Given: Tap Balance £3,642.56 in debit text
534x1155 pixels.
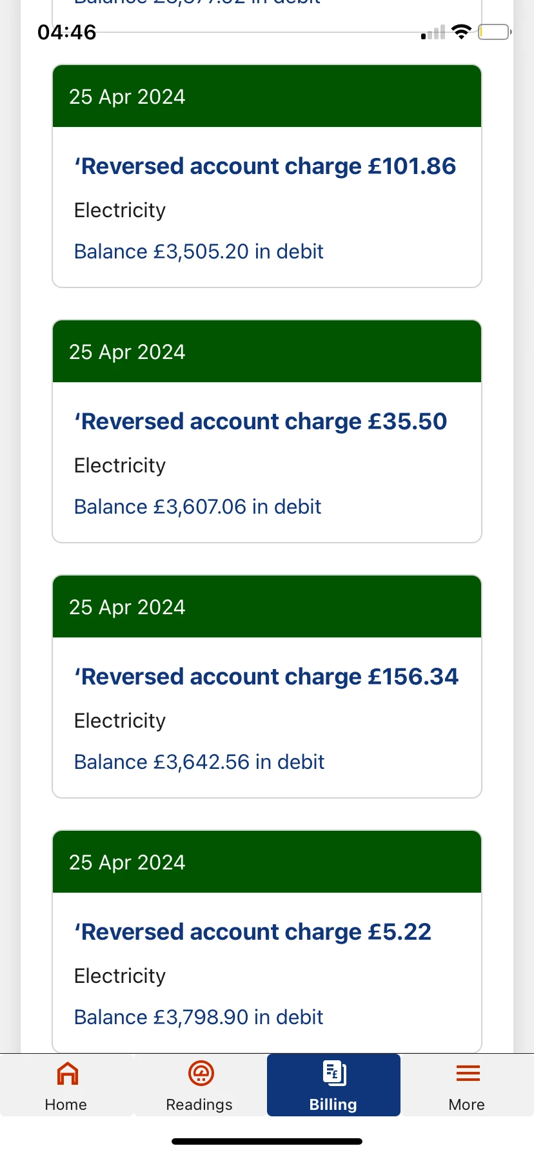Looking at the screenshot, I should [199, 762].
